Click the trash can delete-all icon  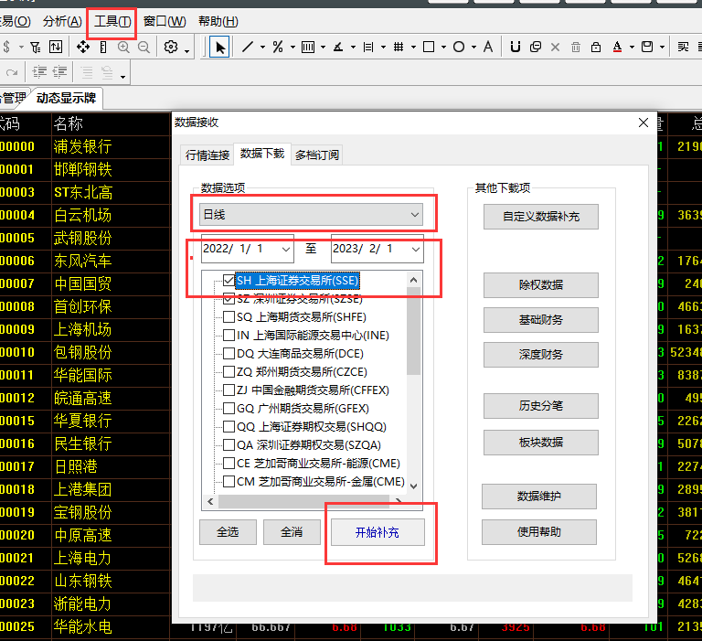[576, 47]
